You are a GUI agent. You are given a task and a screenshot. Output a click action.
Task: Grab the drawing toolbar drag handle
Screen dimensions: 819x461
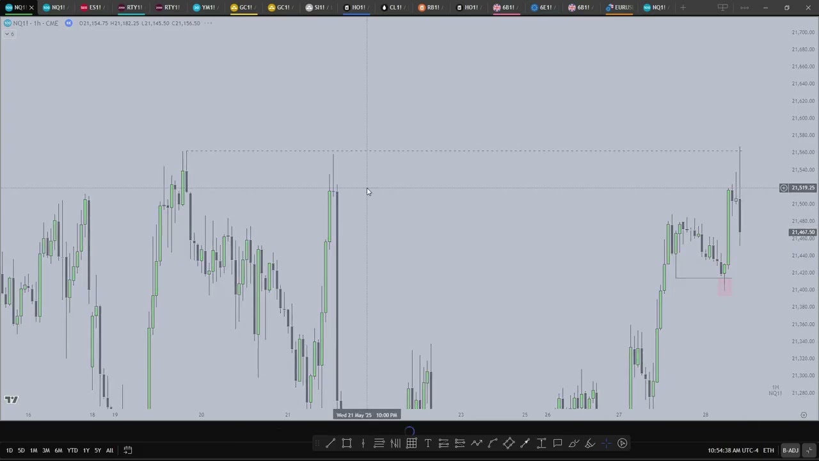pyautogui.click(x=317, y=443)
